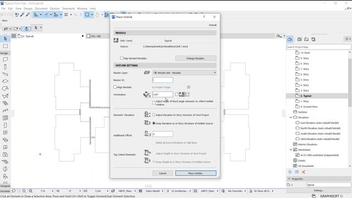The height and width of the screenshot is (198, 352).
Task: Open the Design menu
Action: pyautogui.click(x=28, y=9)
